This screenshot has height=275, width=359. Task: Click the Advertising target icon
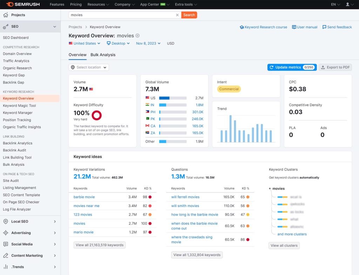point(6,233)
